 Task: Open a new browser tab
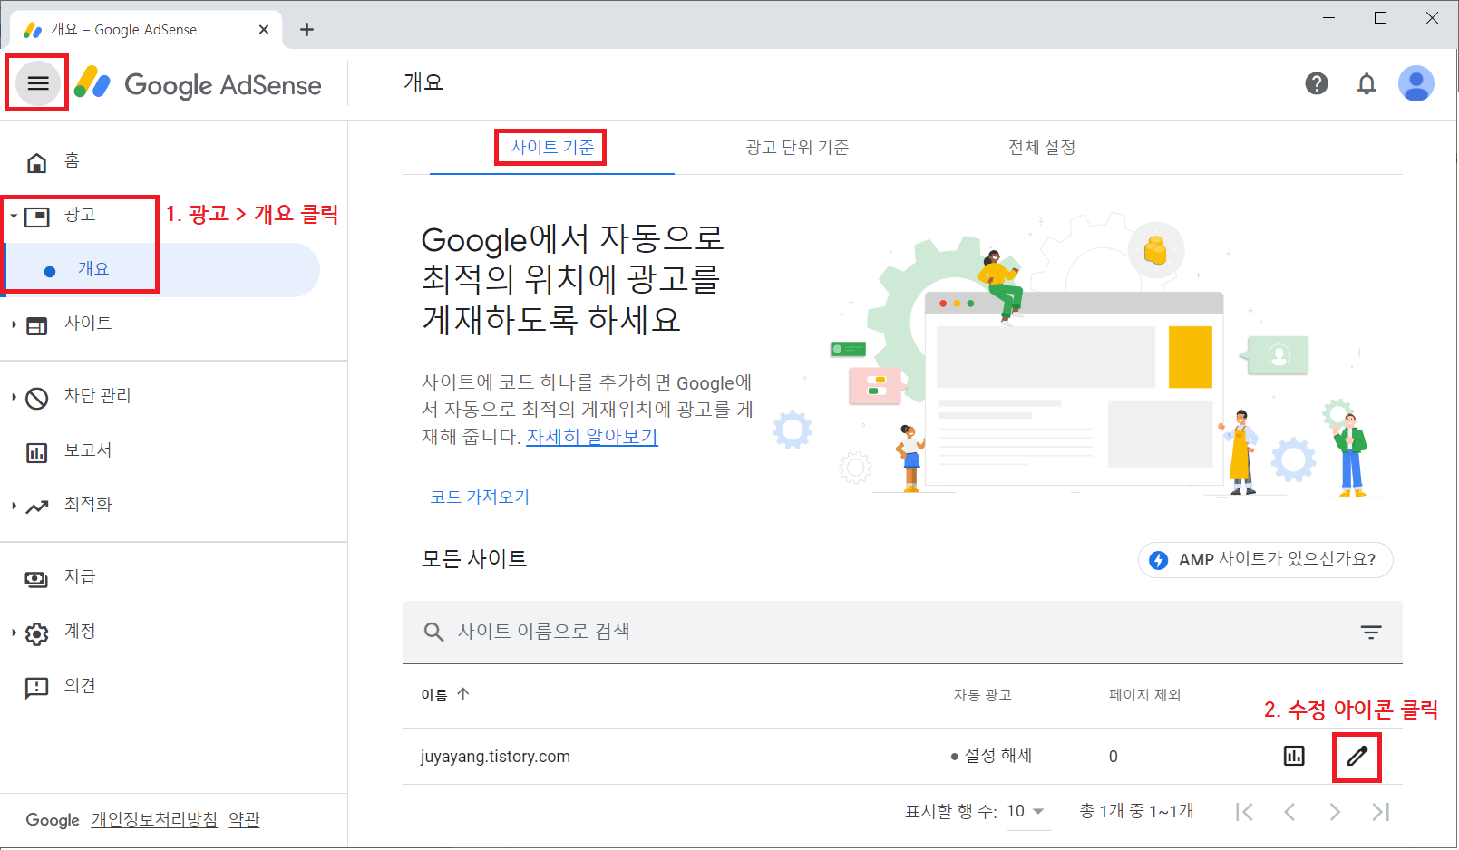(307, 30)
